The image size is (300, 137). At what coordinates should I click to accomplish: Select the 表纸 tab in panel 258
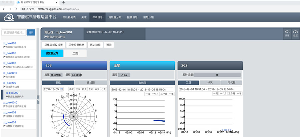tap(58, 82)
